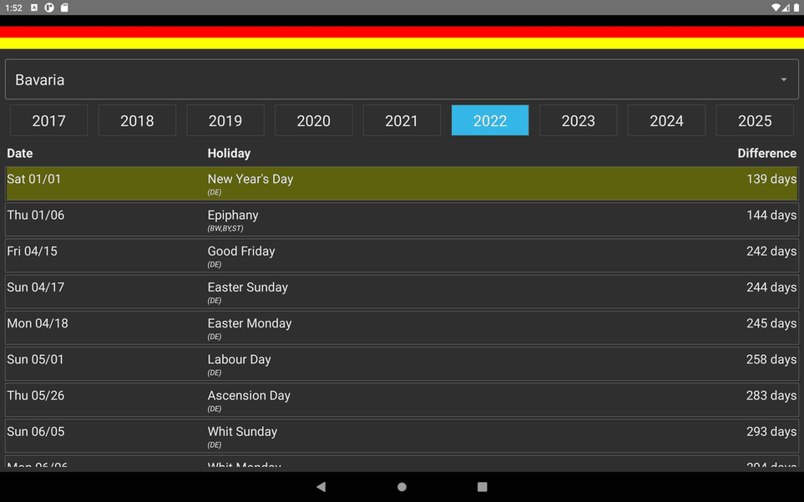The height and width of the screenshot is (502, 804).
Task: Tap the battery indicator icon
Action: (x=796, y=8)
